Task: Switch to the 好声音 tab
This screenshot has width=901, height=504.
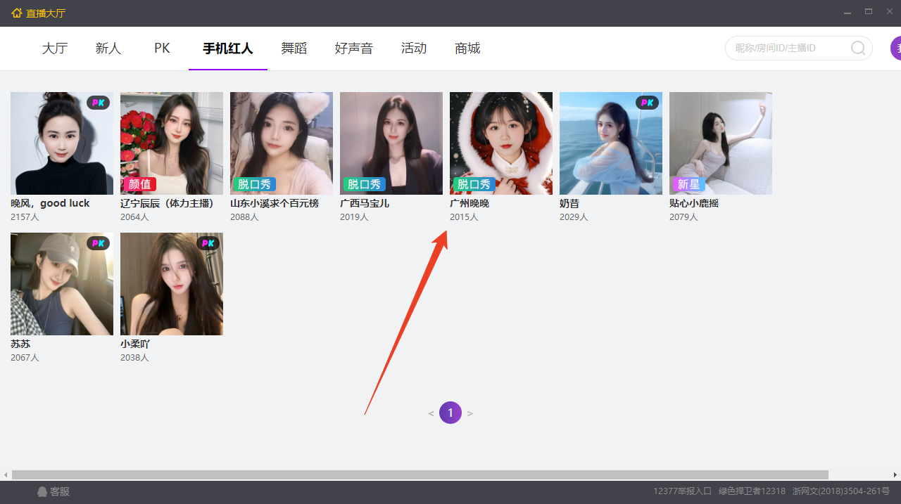Action: pos(353,49)
